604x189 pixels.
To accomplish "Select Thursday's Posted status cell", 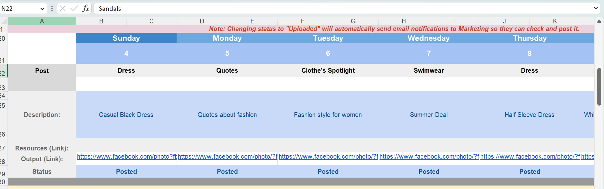I will [x=529, y=172].
